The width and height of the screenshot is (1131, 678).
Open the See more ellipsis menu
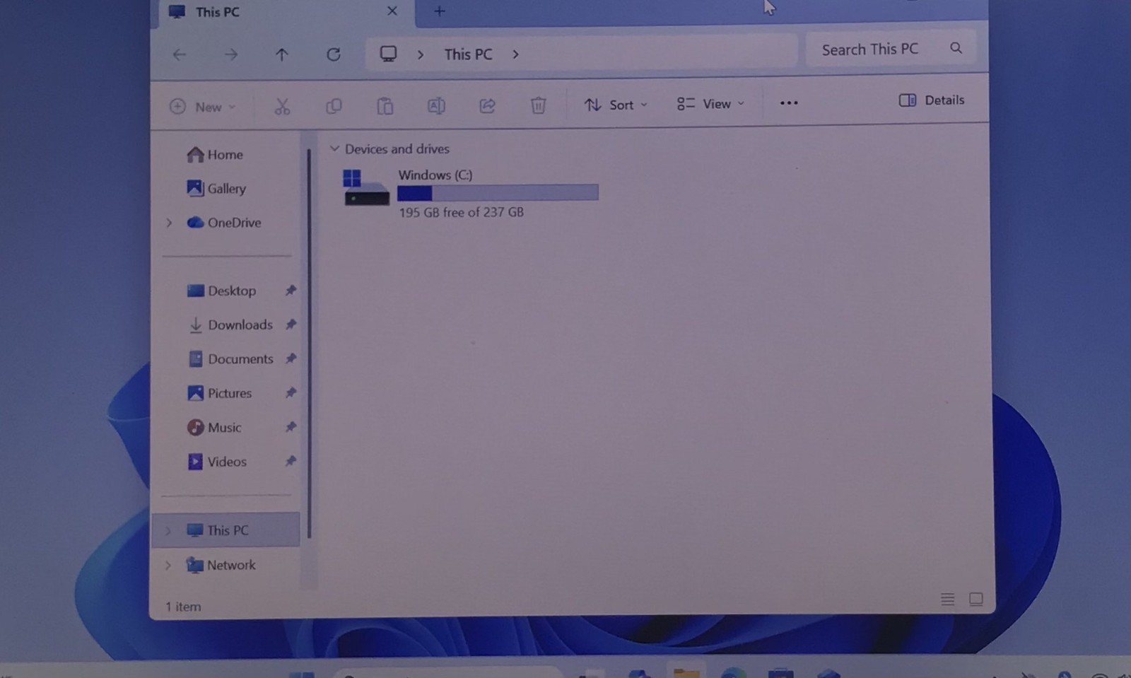[789, 103]
